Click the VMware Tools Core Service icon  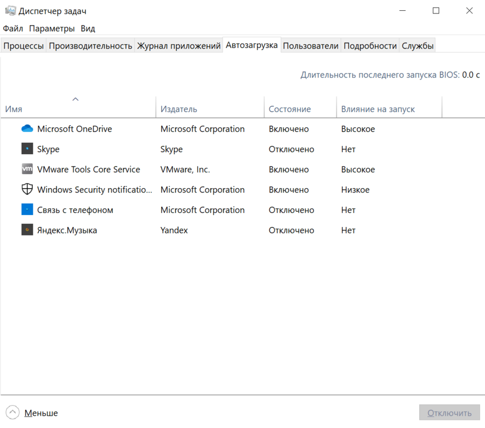click(27, 169)
